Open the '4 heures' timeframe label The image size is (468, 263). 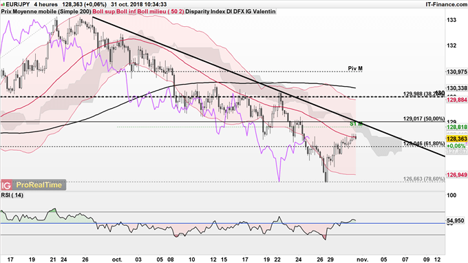(x=45, y=5)
